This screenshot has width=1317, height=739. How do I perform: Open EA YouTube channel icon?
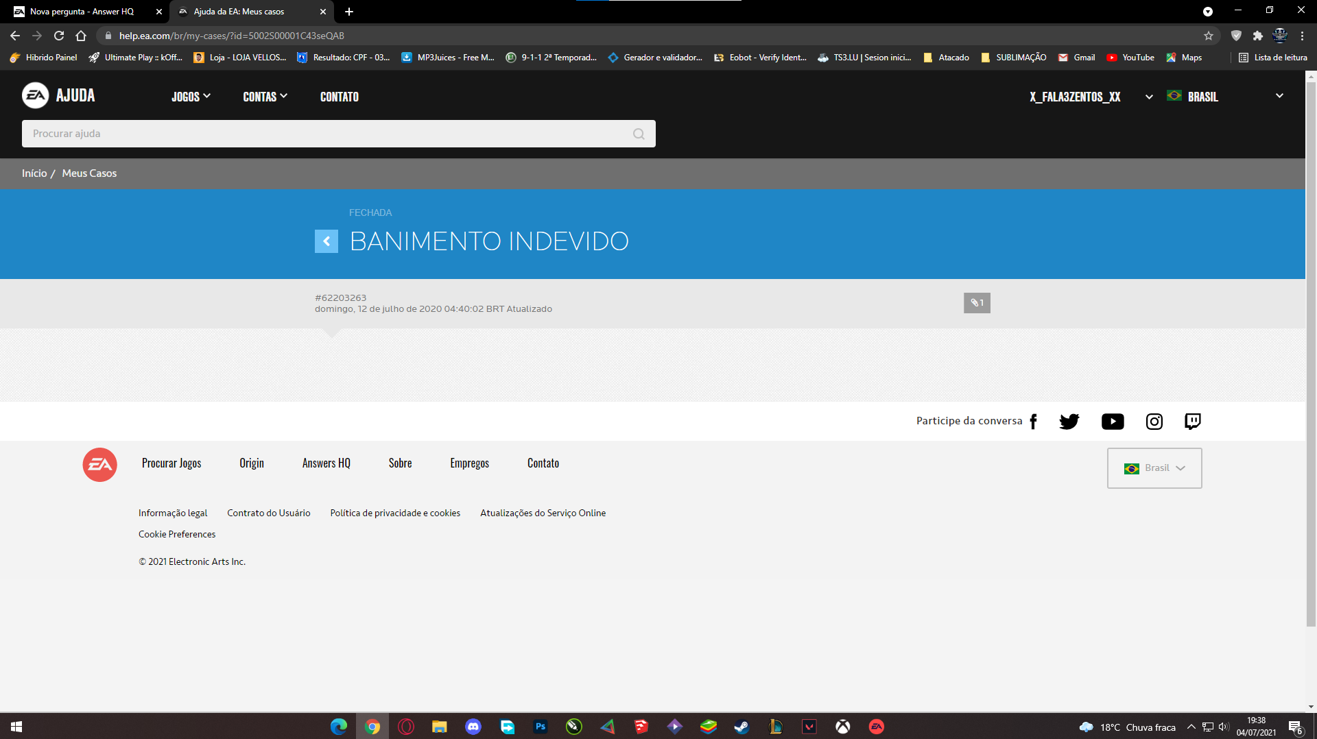[1113, 422]
